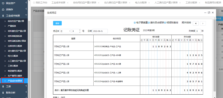Viewport: 223px width, 98px height.
Task: Increase the voucher number with up stepper
Action: pyautogui.click(x=80, y=30)
